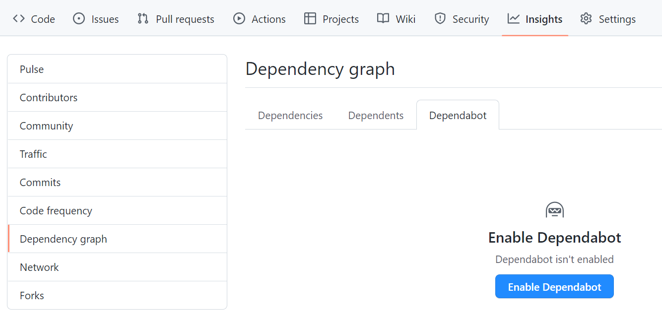Switch to the Dependencies tab
The width and height of the screenshot is (662, 324).
point(290,115)
